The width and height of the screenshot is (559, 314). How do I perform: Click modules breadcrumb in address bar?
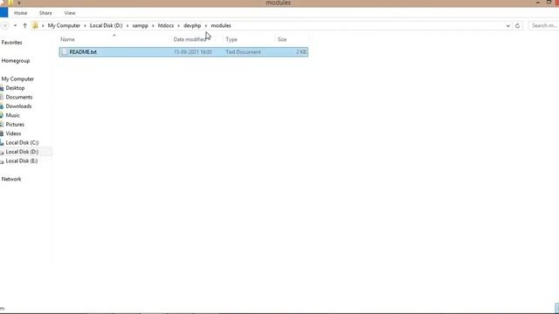click(x=221, y=25)
